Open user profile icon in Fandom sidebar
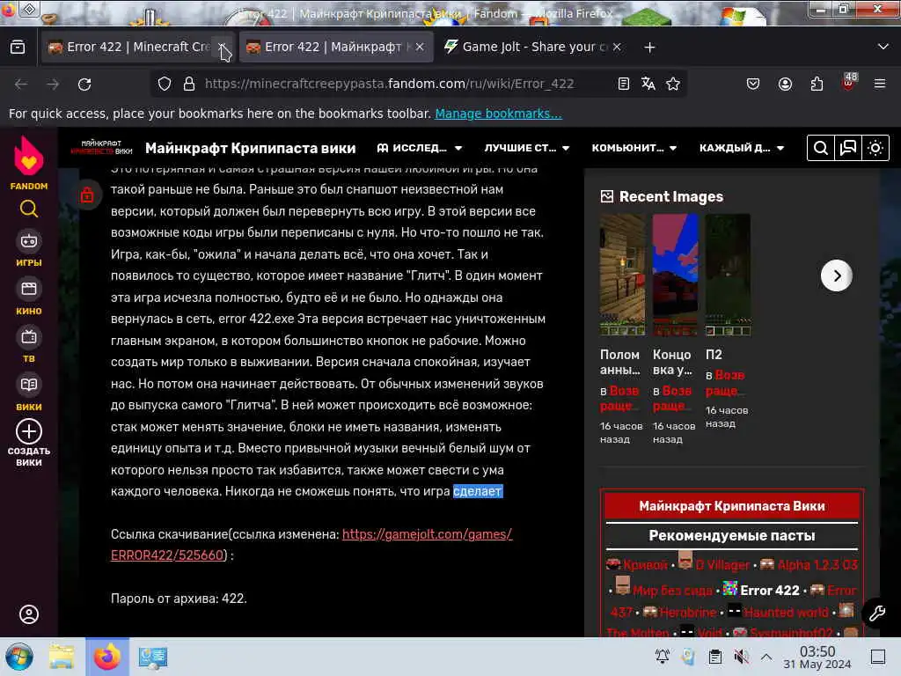Screen dimensions: 901x676 29,614
